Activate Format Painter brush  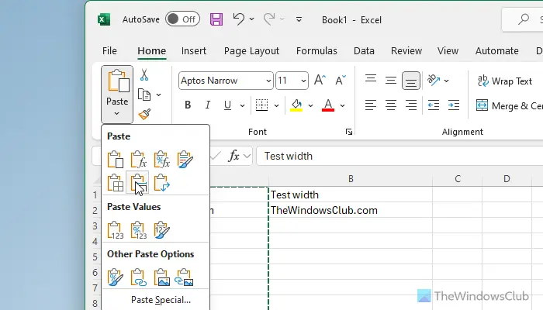pos(144,114)
